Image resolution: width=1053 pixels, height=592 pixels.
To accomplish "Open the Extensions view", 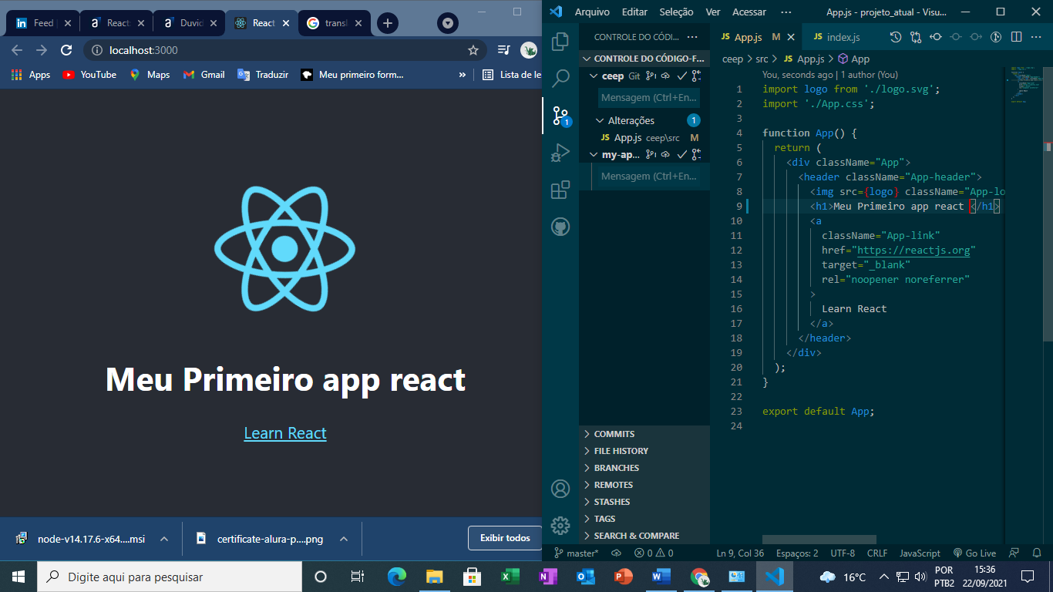I will click(560, 190).
